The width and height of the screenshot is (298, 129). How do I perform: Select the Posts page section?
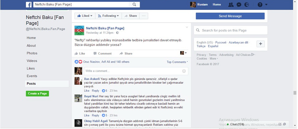click(x=47, y=84)
